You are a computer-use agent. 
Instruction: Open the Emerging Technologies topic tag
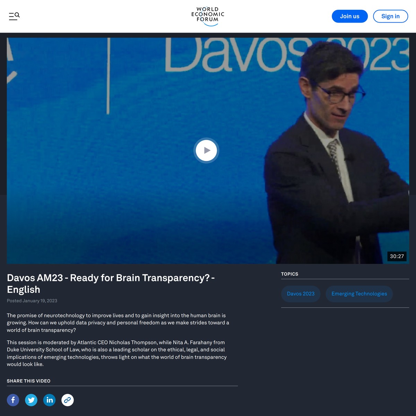(359, 294)
